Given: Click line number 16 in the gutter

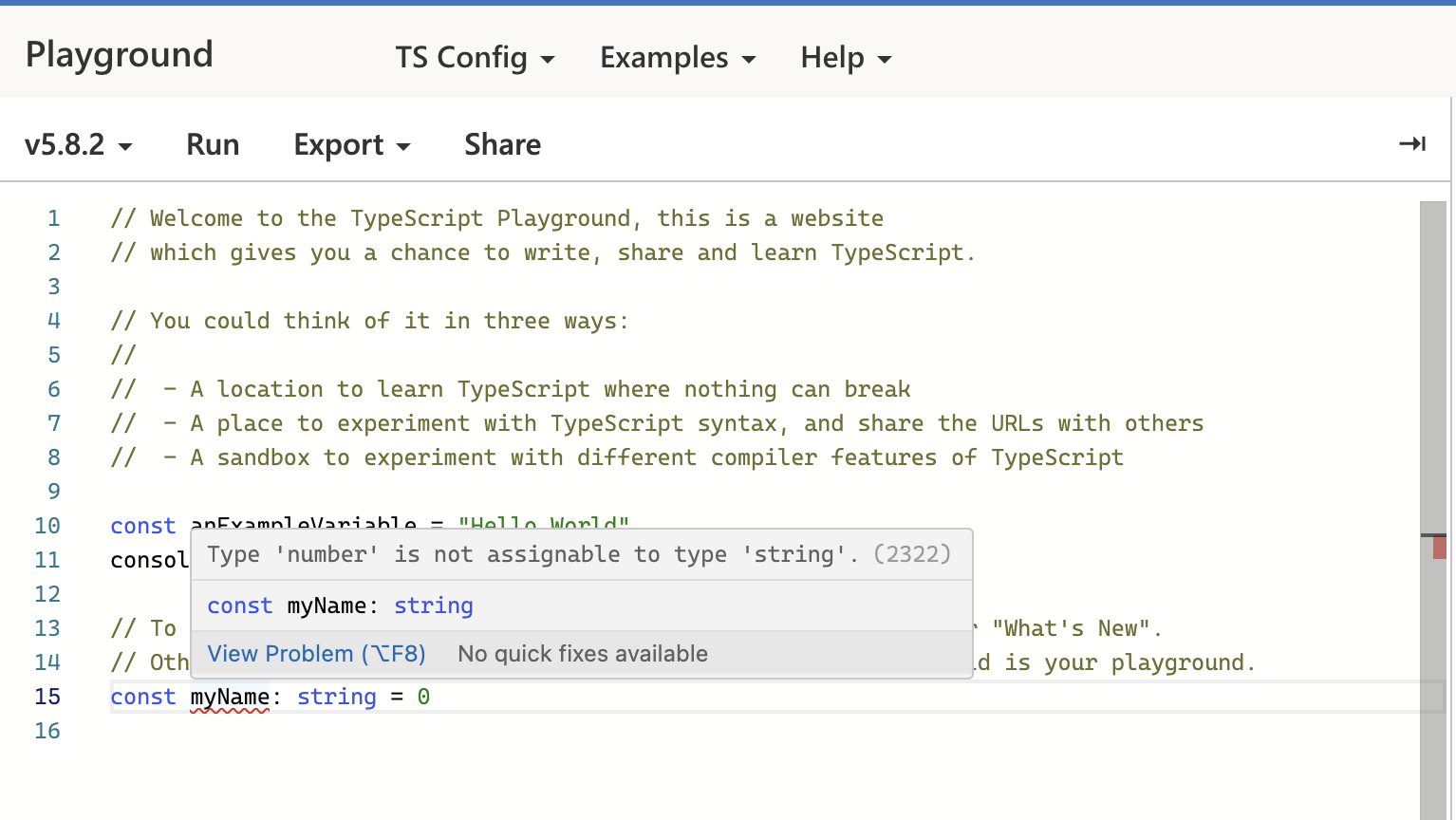Looking at the screenshot, I should point(47,731).
